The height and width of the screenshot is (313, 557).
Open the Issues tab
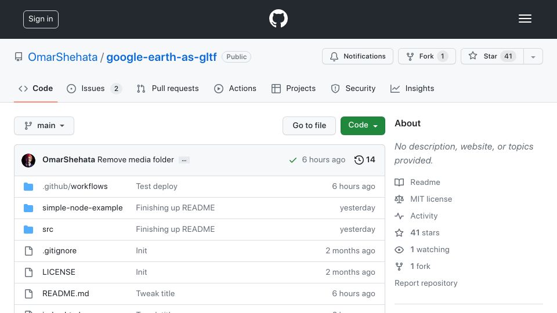tap(94, 88)
